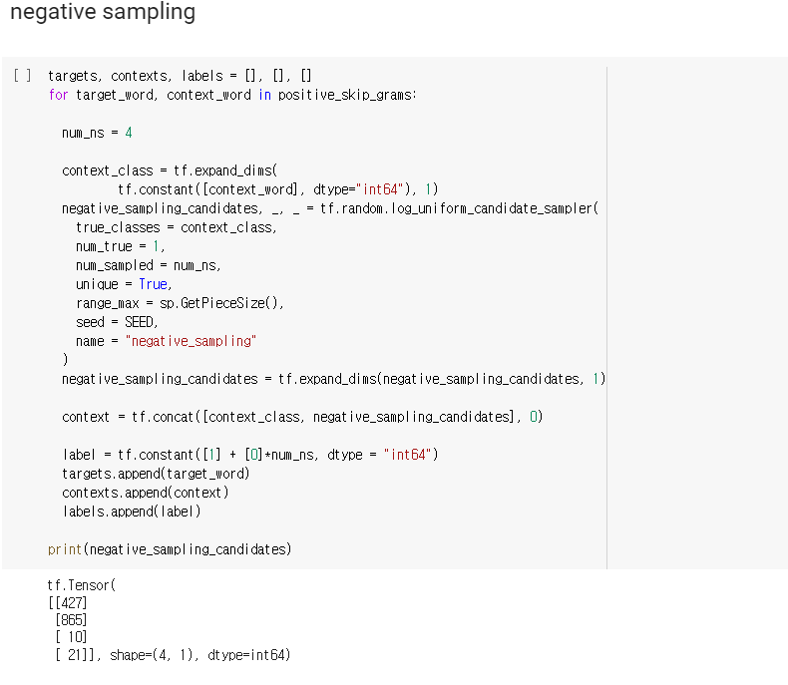This screenshot has height=685, width=788.
Task: Click the 'tf.constant([context_word]' line
Action: (278, 189)
